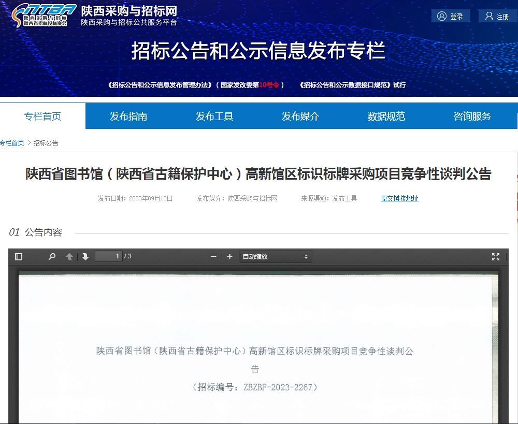Open the 发布指南 tab
The width and height of the screenshot is (518, 424).
[x=128, y=116]
